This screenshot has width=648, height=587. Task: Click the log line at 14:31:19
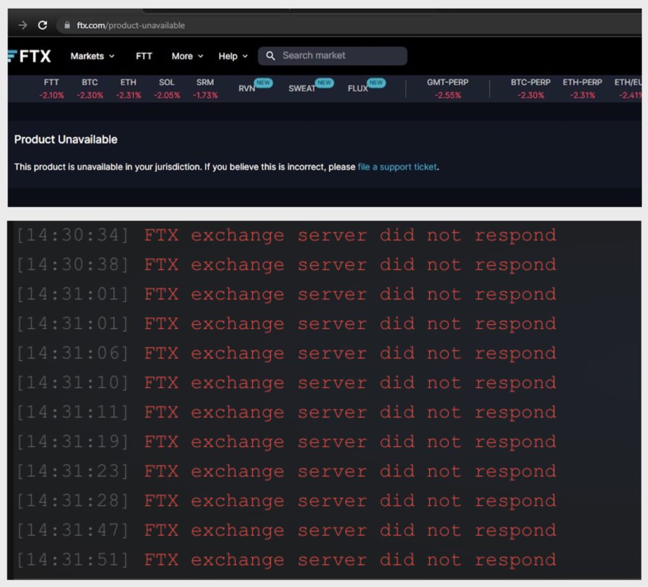[286, 442]
